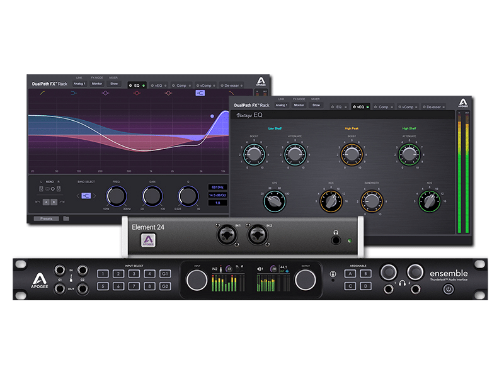Open the Analog 1 link selector in parametric EQ window
The height and width of the screenshot is (389, 504).
click(79, 84)
